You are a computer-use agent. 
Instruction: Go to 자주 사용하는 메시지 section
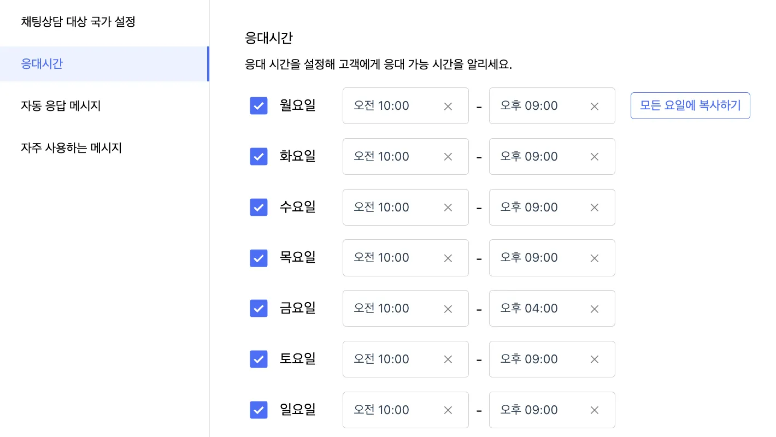coord(71,148)
